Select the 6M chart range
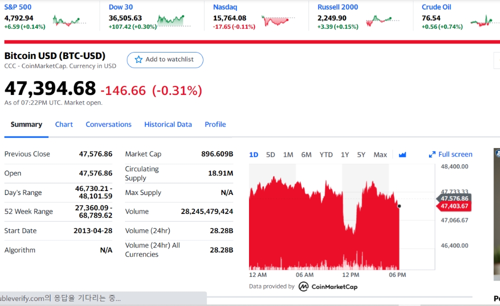Viewport: 500px width, 306px height. [x=306, y=155]
